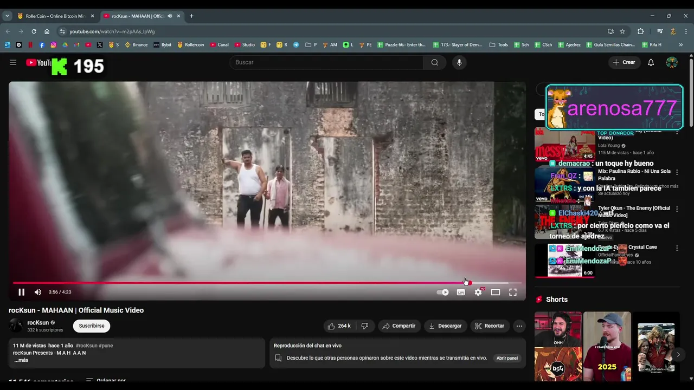Open options for Lola Young video
Viewport: 694px width, 390px height.
pos(677,133)
